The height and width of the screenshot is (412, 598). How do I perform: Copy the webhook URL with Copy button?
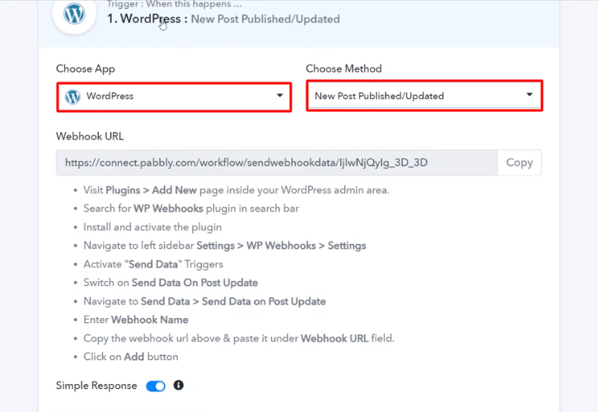[520, 162]
